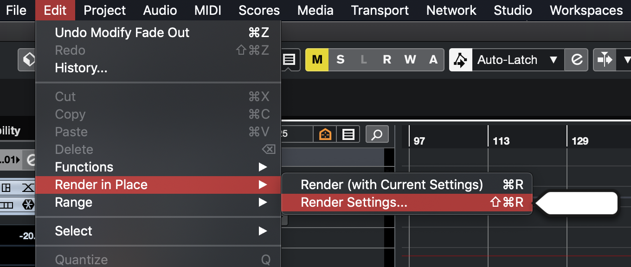Viewport: 631px width, 267px height.
Task: Click the auto-scroll arrow icon right of Auto-Latch
Action: [605, 60]
